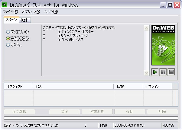Click the line 全ディスクのブートセクター
Viewport: 182px width, 130px height.
(x=76, y=32)
